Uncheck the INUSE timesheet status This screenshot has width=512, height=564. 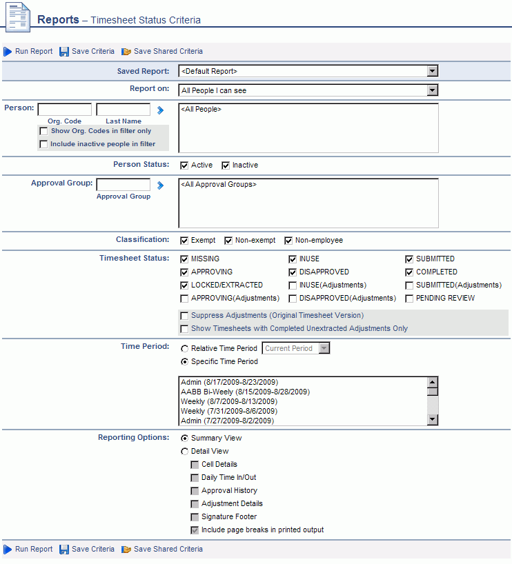pos(293,259)
